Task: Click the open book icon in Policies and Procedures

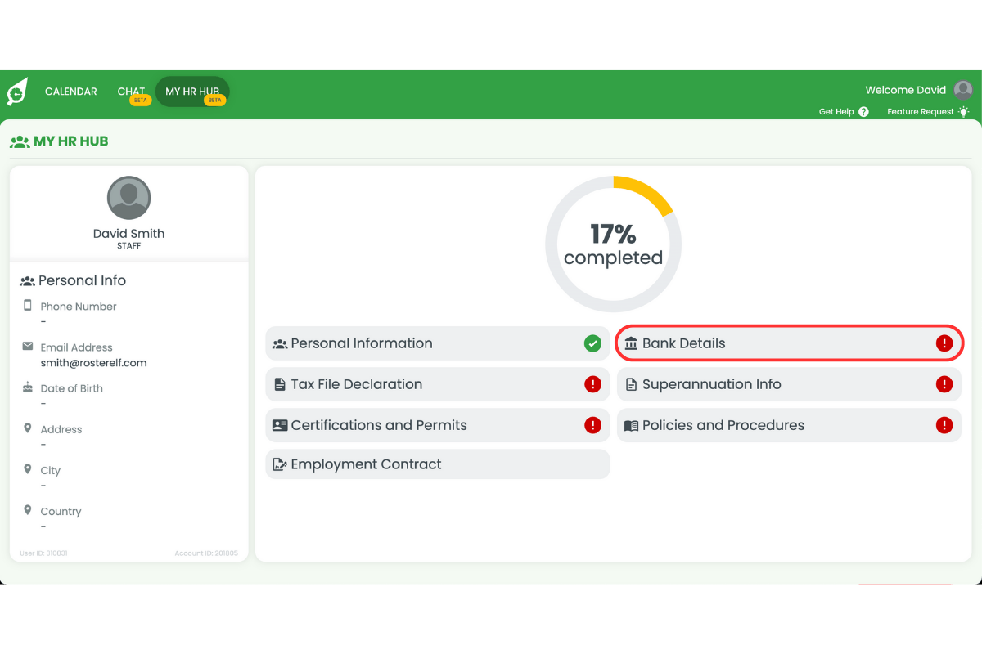Action: click(x=631, y=426)
